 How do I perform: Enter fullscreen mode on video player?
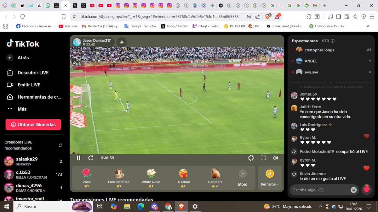point(263,158)
